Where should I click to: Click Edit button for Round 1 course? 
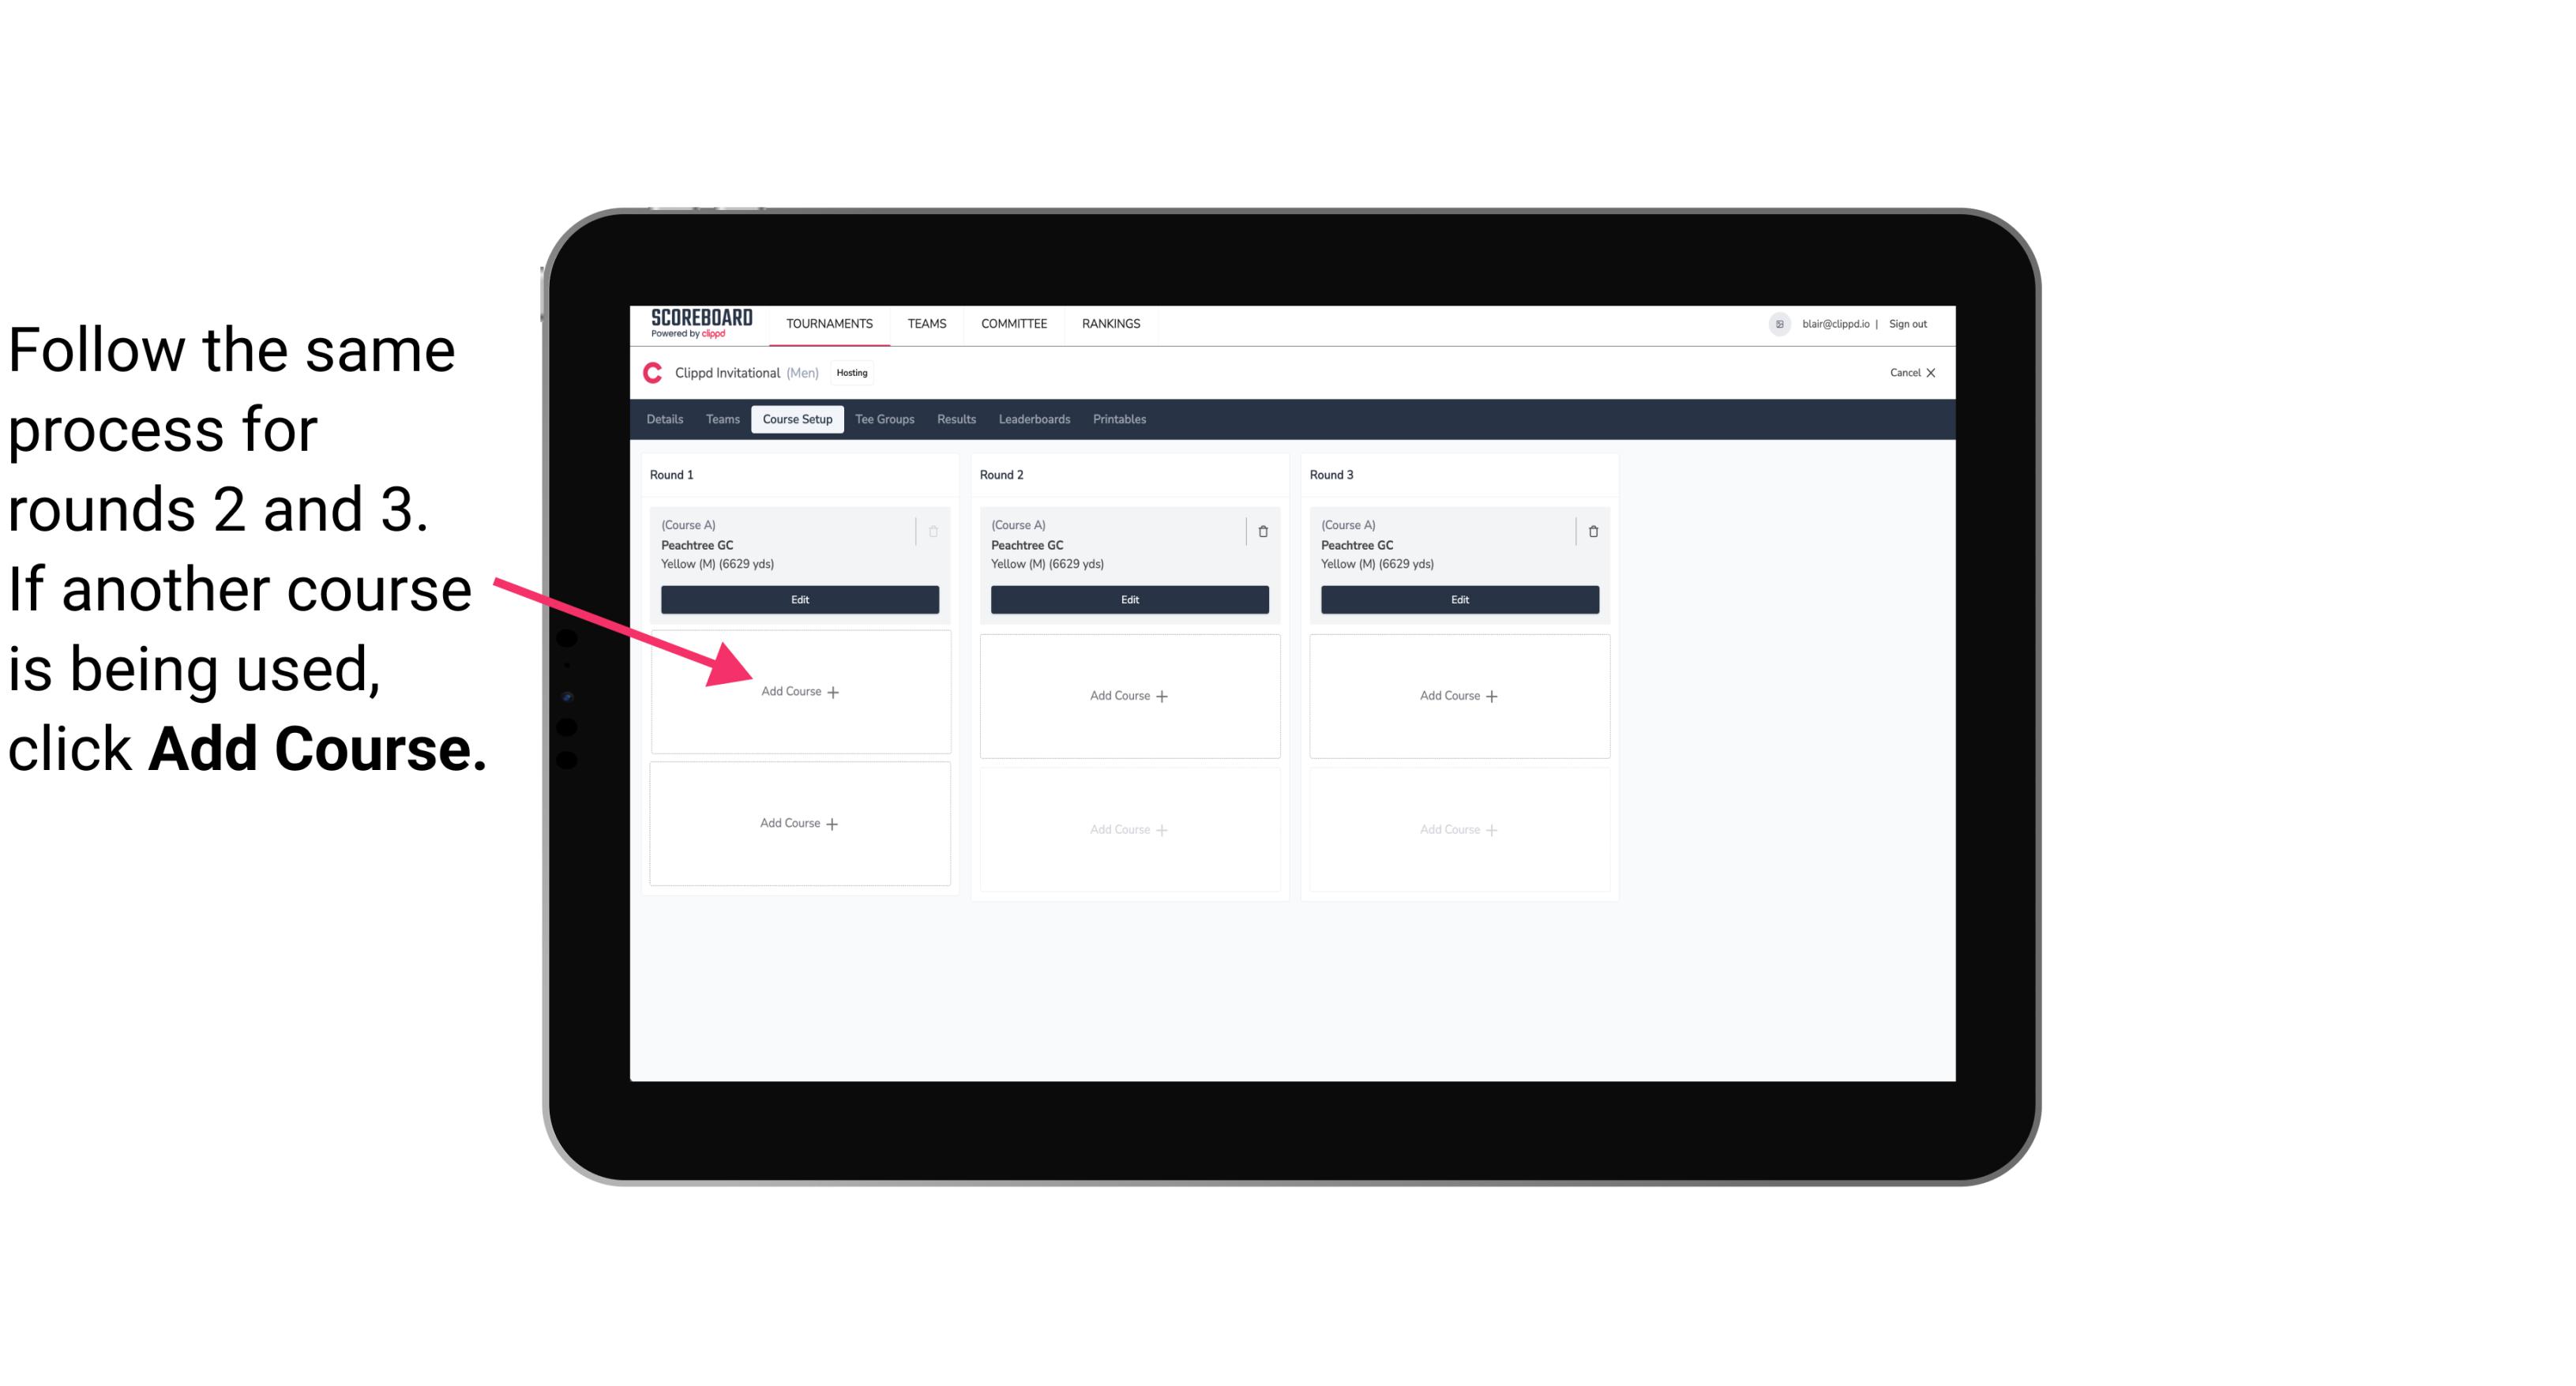tap(797, 599)
